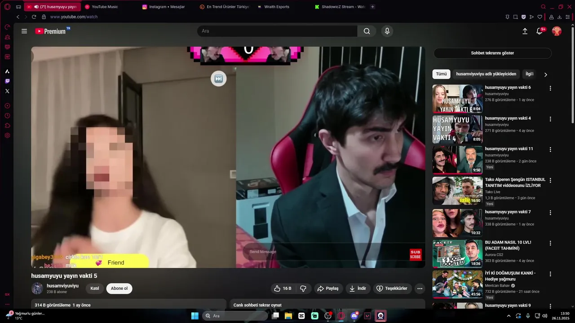Show more filter chips with the chevron
This screenshot has height=323, width=575.
pyautogui.click(x=545, y=74)
